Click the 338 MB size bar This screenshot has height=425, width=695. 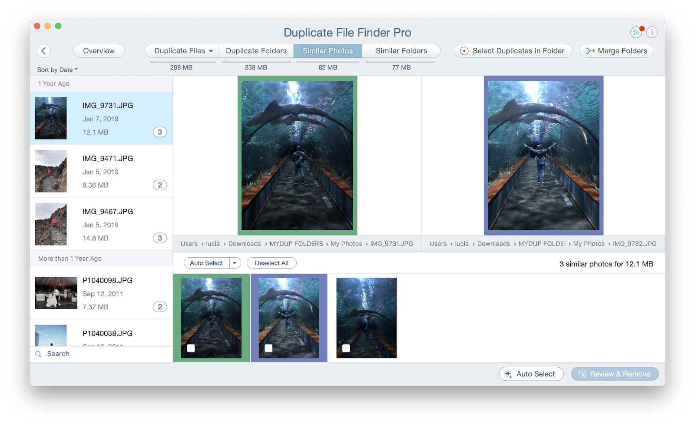(256, 62)
